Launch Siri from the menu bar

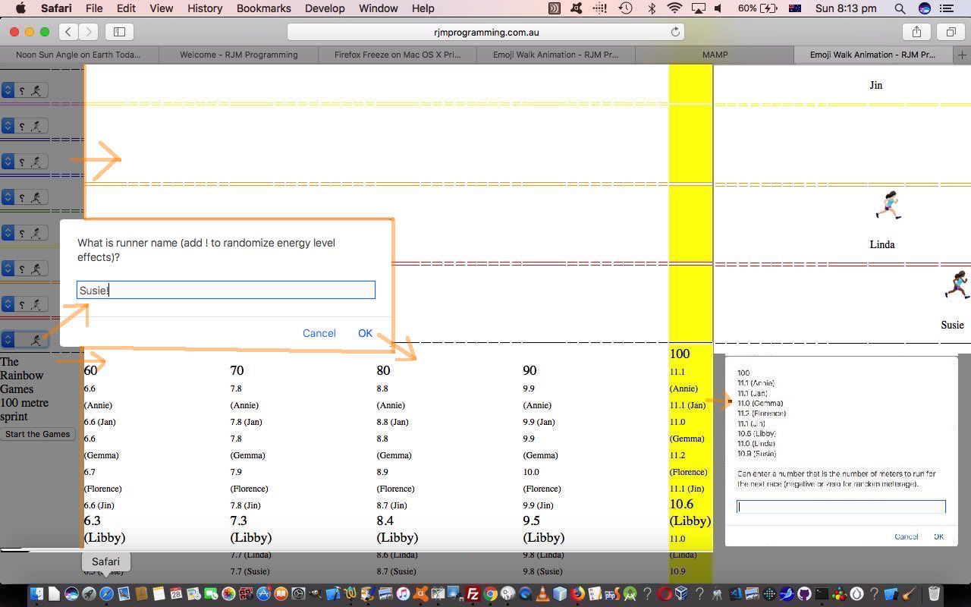coord(924,8)
